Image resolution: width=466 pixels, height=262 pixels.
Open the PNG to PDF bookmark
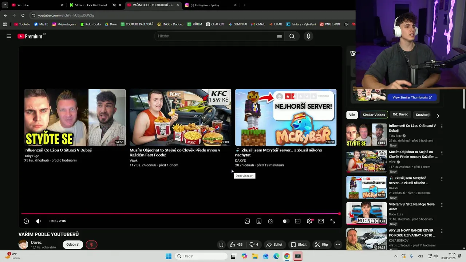click(330, 24)
